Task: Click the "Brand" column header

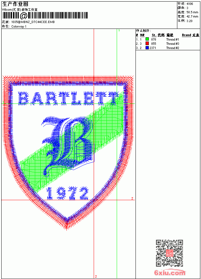Action: [x=186, y=35]
